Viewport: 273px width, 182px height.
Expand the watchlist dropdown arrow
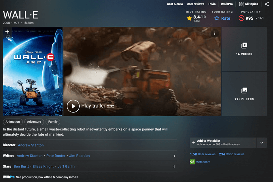(261, 143)
